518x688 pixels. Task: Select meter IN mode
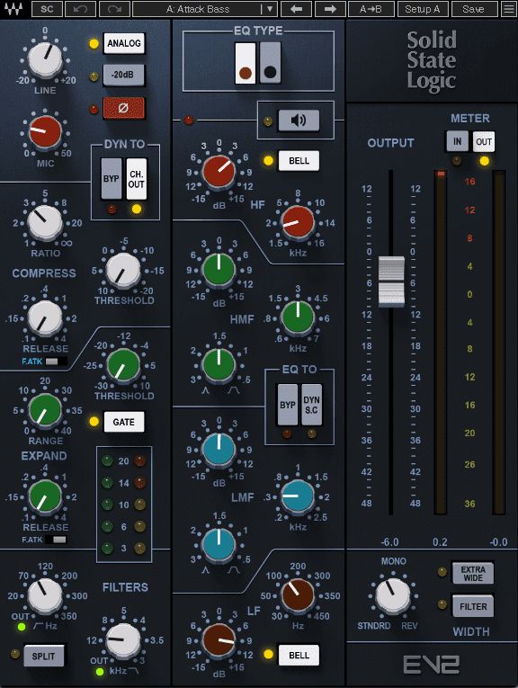click(x=457, y=141)
